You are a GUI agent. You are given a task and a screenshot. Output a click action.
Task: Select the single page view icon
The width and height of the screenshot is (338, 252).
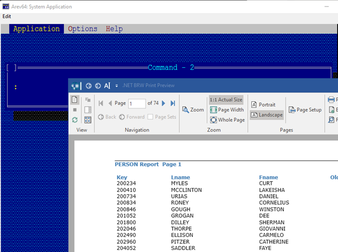75,100
